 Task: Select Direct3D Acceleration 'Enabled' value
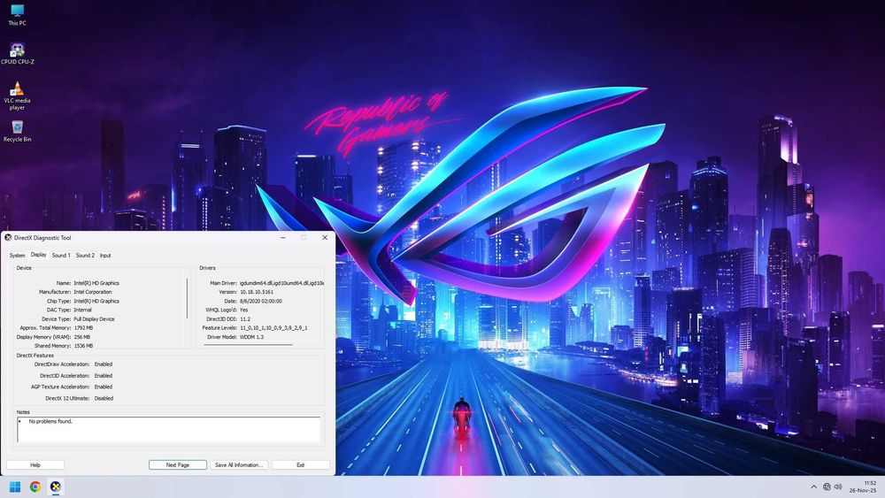coord(104,376)
